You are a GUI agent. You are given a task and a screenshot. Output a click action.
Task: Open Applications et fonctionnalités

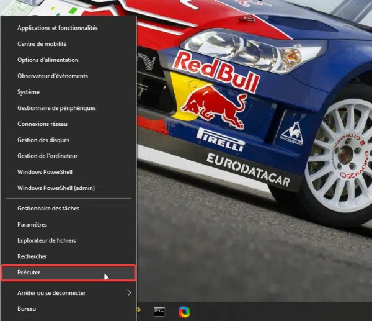tap(69, 28)
